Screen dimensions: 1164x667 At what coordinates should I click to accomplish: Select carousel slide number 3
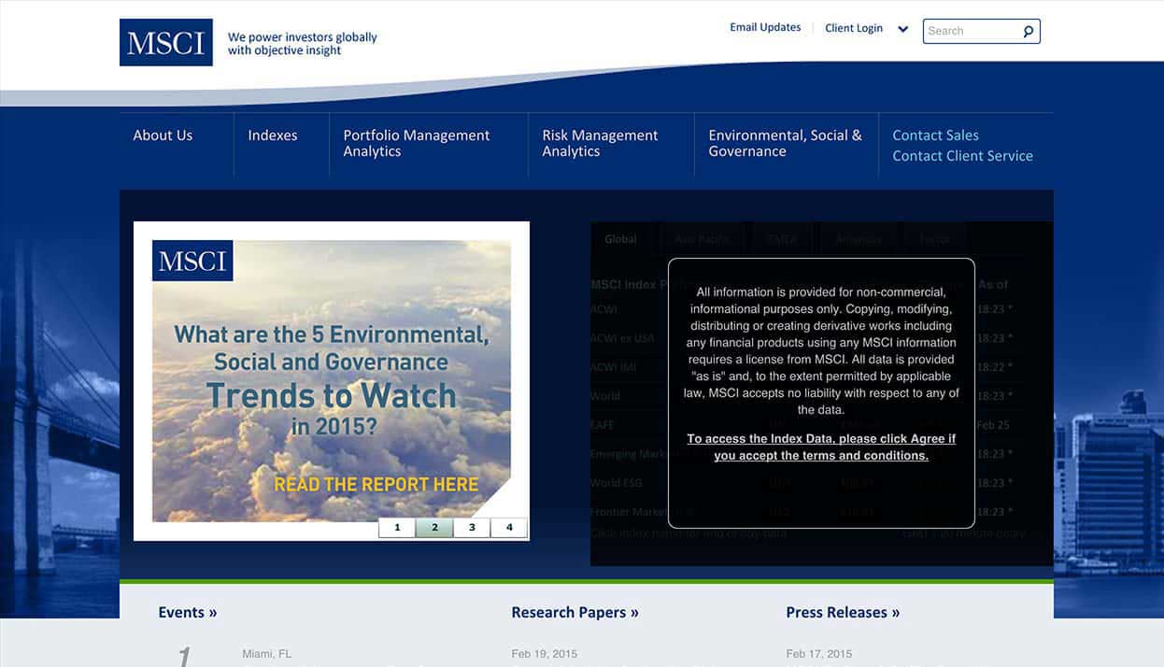point(471,527)
